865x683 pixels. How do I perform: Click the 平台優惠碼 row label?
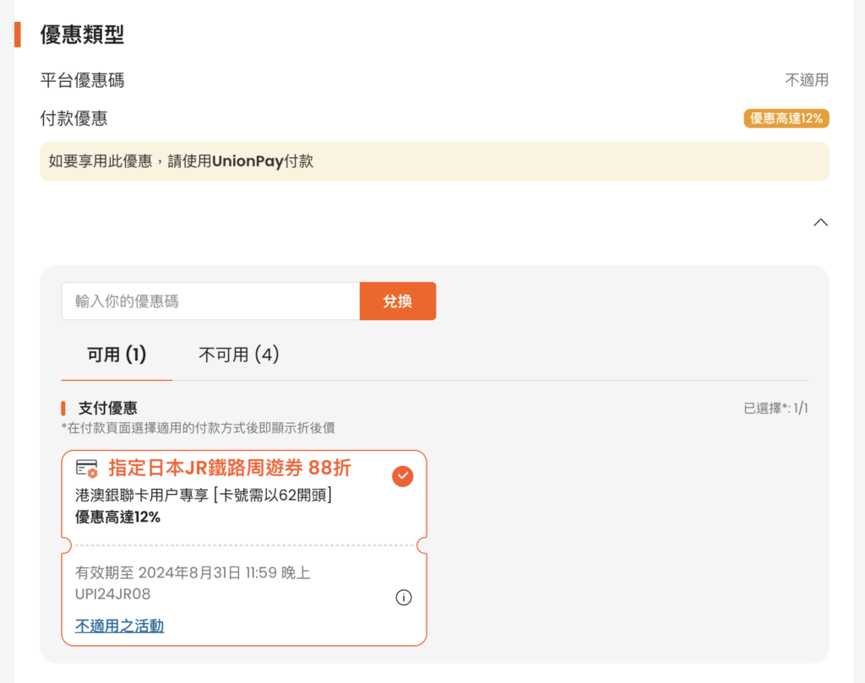(82, 80)
